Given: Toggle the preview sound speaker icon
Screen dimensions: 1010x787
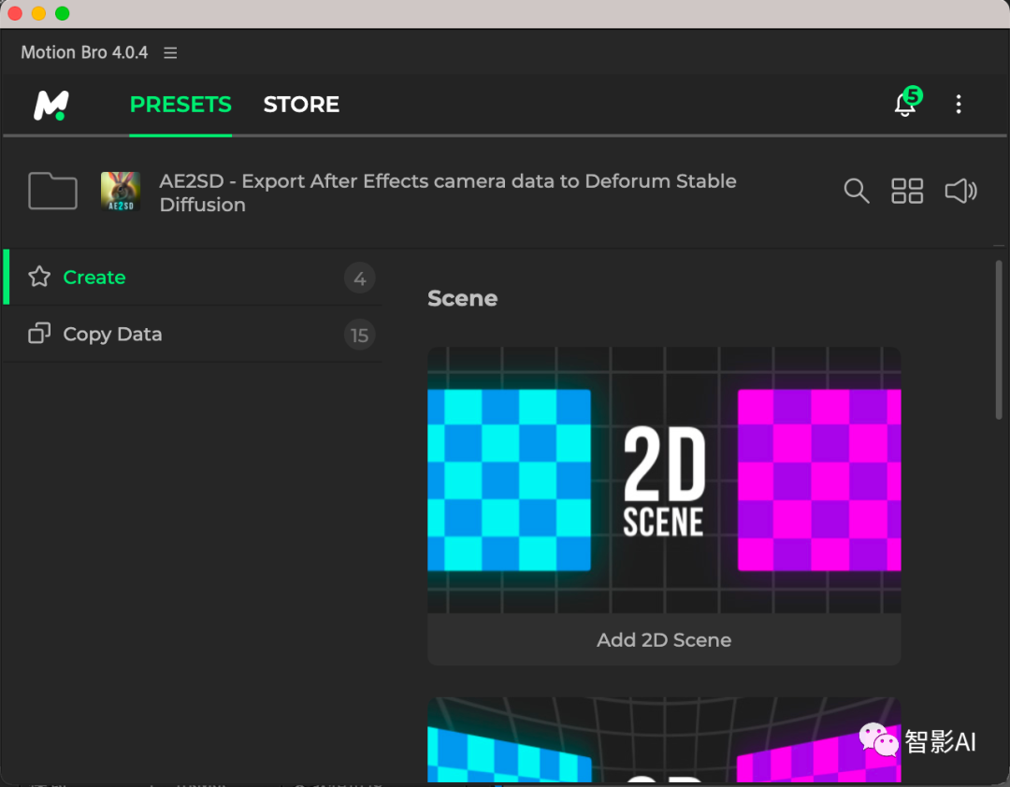Looking at the screenshot, I should (x=960, y=191).
